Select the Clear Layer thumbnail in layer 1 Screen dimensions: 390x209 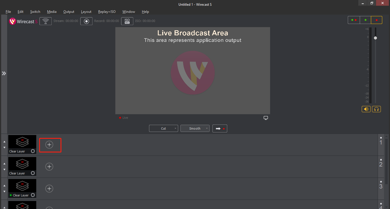22,144
